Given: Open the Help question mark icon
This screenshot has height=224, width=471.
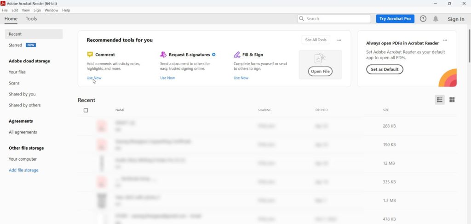Looking at the screenshot, I should 423,19.
